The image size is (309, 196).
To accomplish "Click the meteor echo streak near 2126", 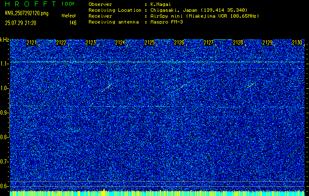I will pyautogui.click(x=183, y=86).
